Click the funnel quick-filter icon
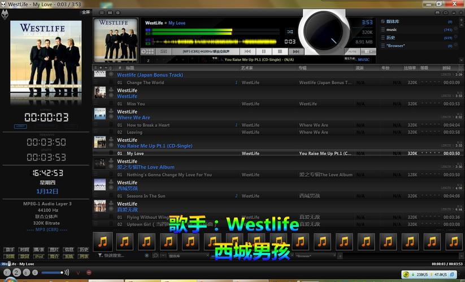Viewport: 465px width, 282px height. coord(100,255)
